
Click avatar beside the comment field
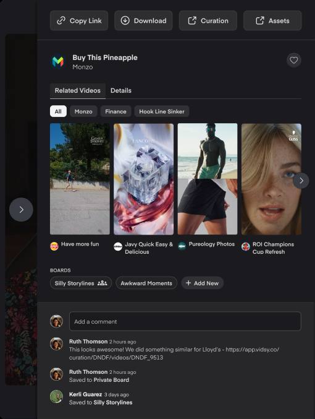click(x=57, y=321)
